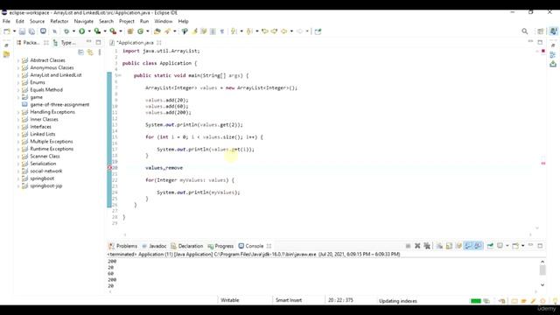
Task: Open the Source menu
Action: coord(37,21)
